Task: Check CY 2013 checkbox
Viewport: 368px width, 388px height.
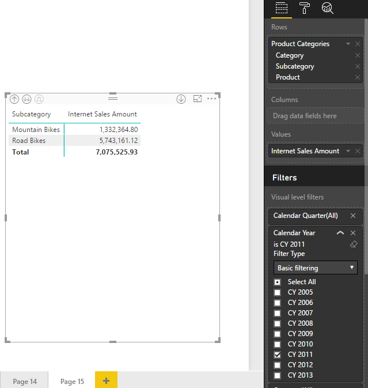Action: point(278,376)
